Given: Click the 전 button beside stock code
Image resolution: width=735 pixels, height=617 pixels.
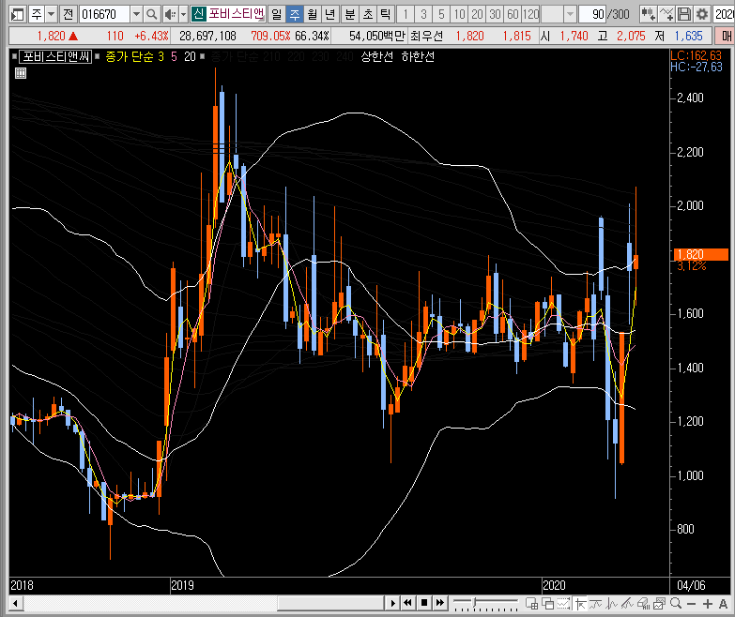Looking at the screenshot, I should point(68,14).
